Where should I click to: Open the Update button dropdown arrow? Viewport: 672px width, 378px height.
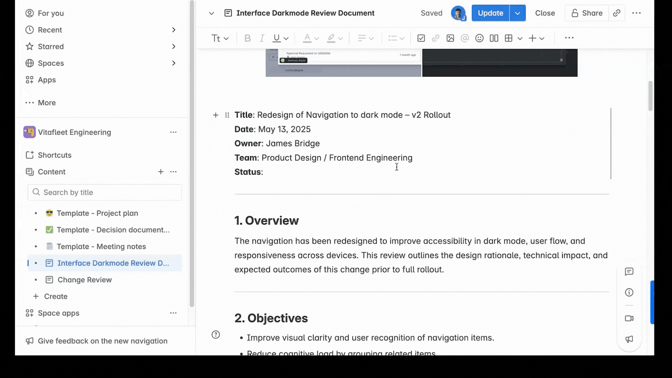point(518,13)
